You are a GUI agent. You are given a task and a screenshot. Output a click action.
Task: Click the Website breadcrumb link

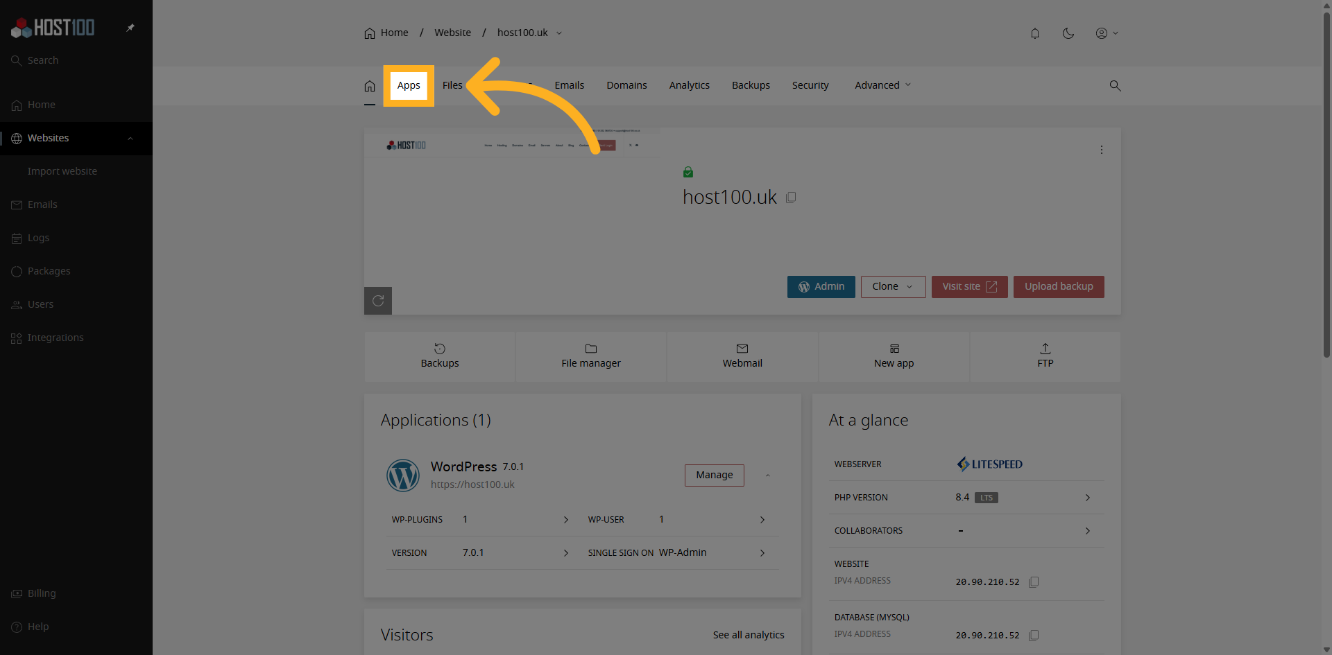pos(452,33)
